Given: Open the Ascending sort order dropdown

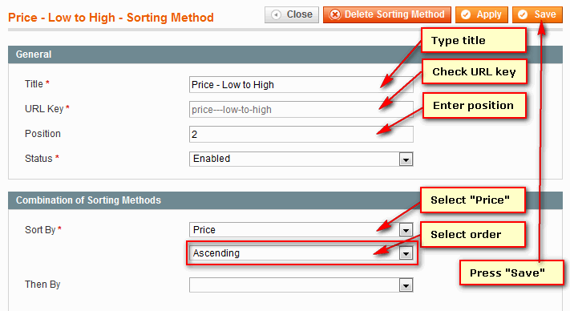Looking at the screenshot, I should (x=301, y=252).
